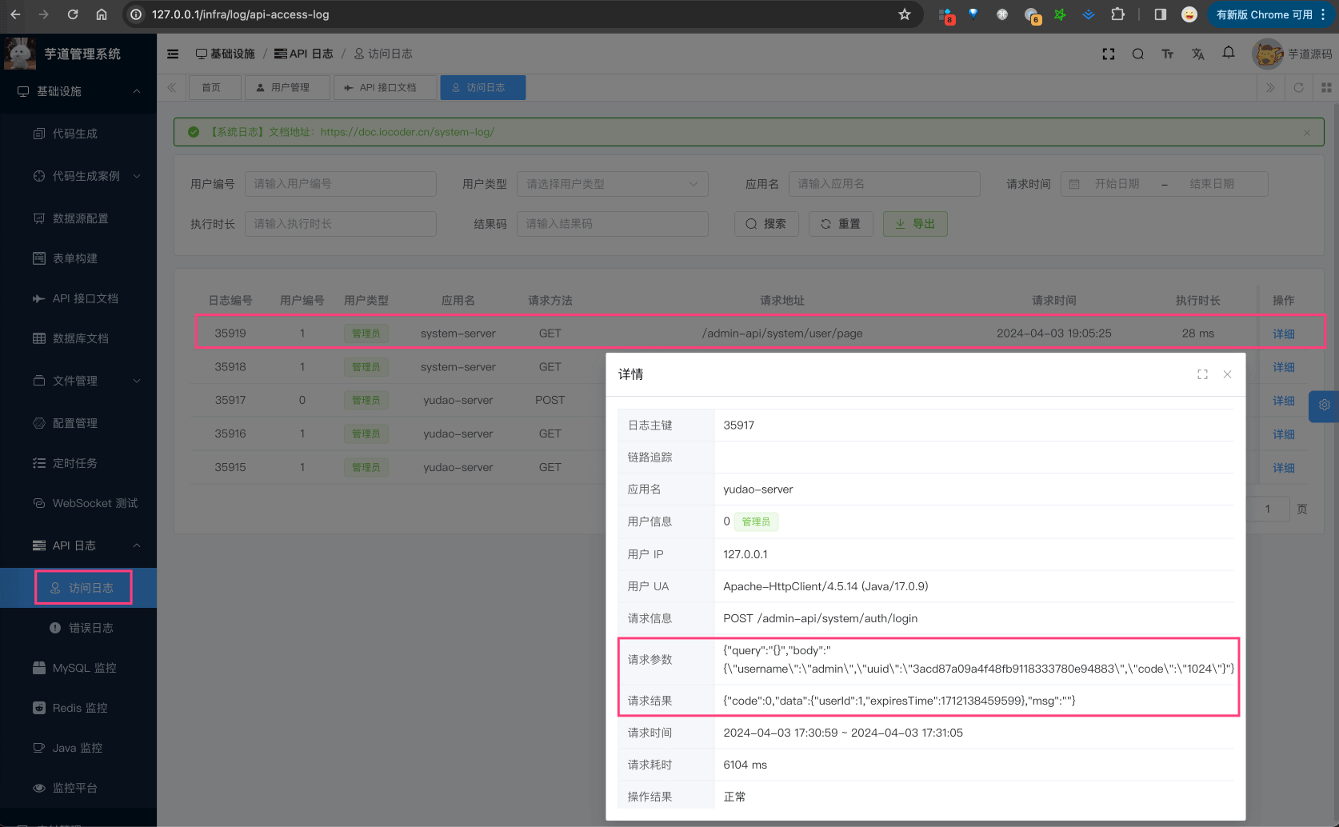Open the notification bell
This screenshot has width=1339, height=827.
point(1229,54)
